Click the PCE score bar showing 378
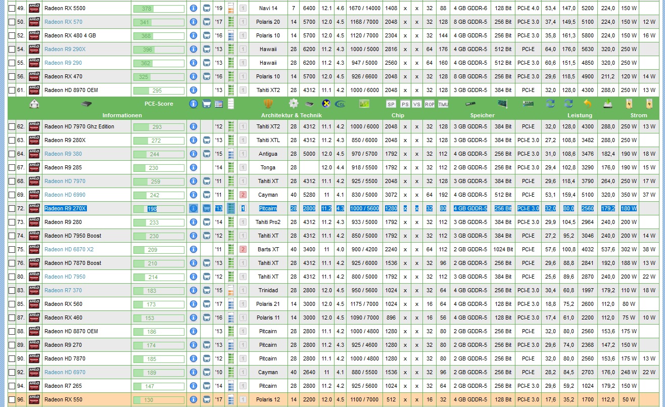Image resolution: width=665 pixels, height=407 pixels. 159,8
